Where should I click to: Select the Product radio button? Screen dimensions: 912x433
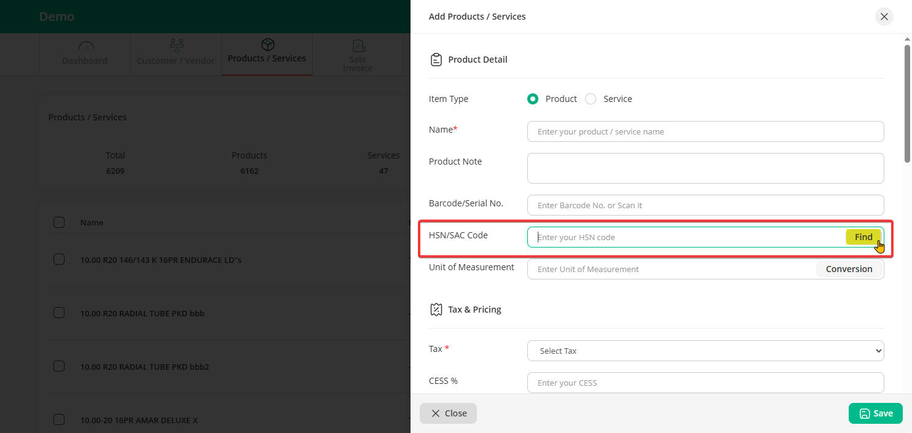[533, 99]
